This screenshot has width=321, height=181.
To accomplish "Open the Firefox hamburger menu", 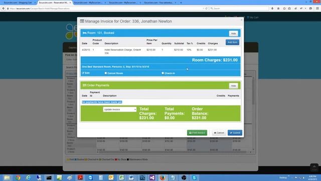I will click(317, 9).
